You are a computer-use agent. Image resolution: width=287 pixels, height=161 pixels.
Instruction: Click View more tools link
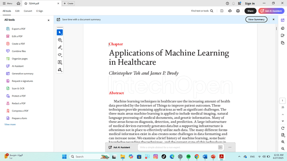pyautogui.click(x=10, y=124)
